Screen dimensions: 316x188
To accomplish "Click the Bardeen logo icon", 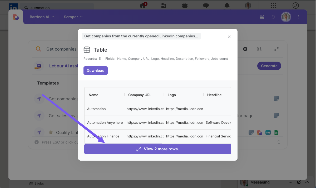I will point(16,17).
